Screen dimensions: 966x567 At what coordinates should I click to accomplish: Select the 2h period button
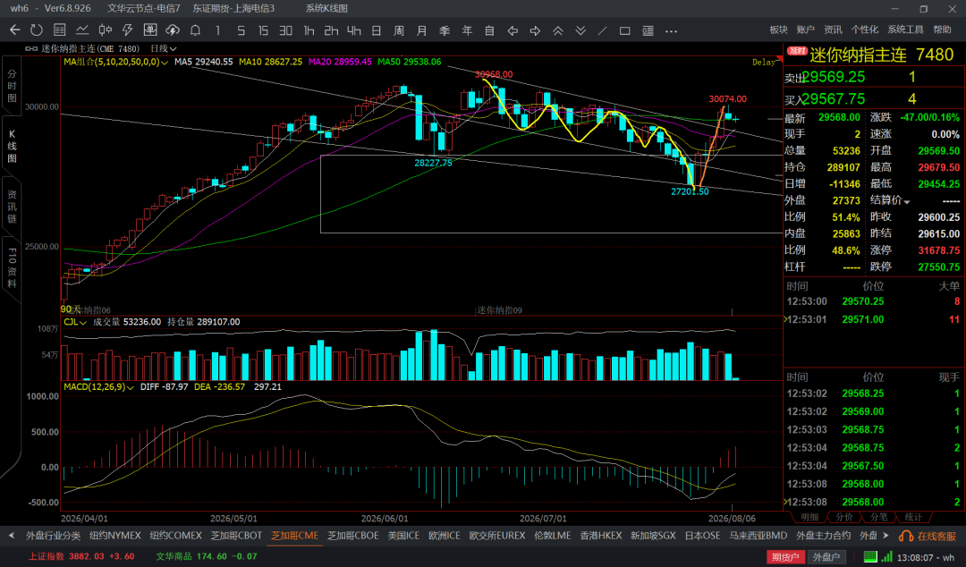[331, 30]
